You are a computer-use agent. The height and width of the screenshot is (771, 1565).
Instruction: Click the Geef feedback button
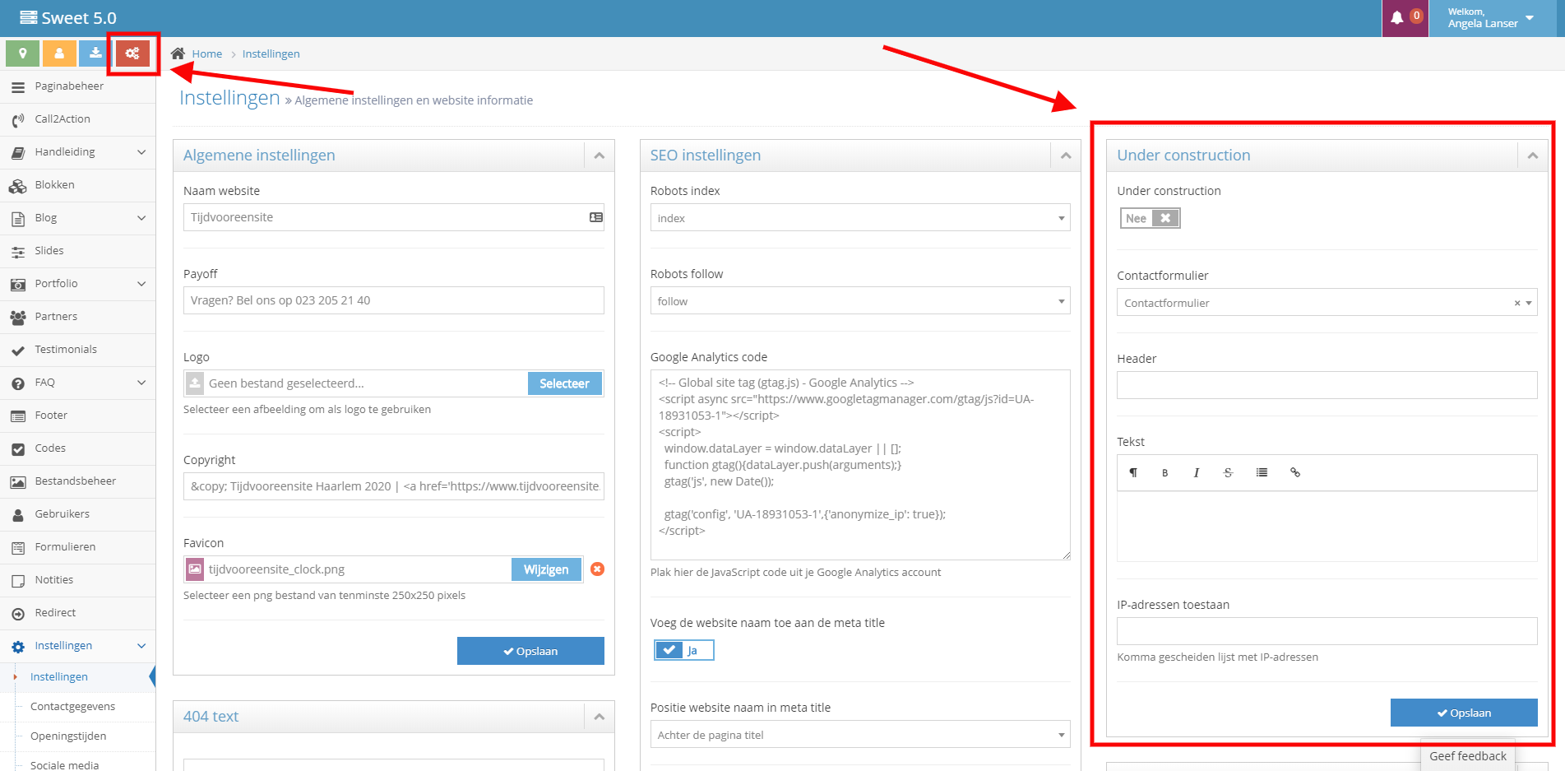pyautogui.click(x=1468, y=756)
